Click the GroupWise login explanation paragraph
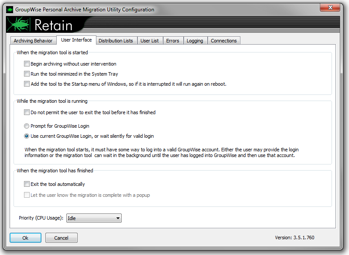Viewport: 349px width, 255px height. tap(161, 152)
